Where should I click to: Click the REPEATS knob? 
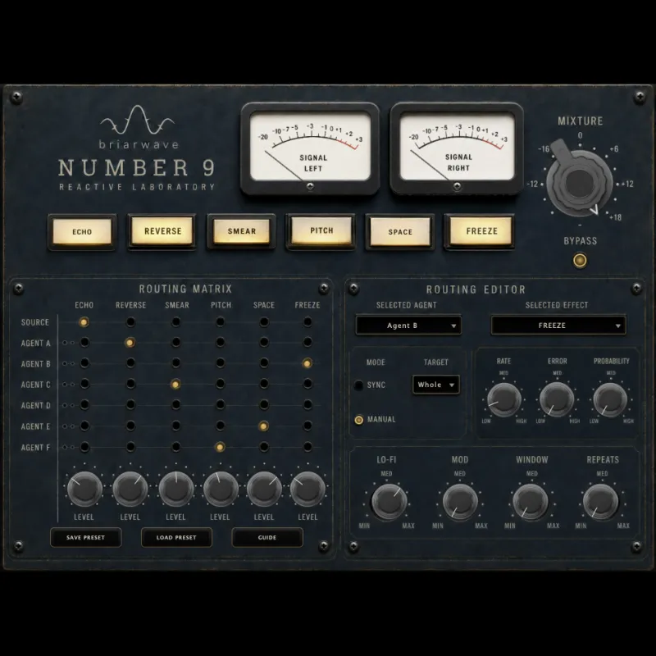click(x=601, y=501)
